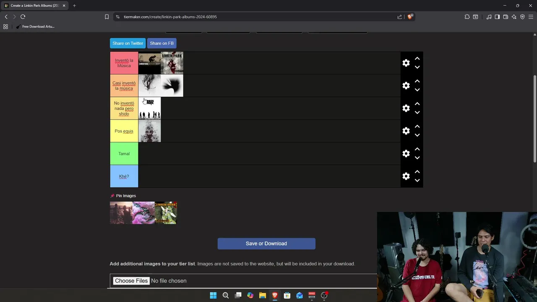Click Share on Twitter button
The image size is (537, 302).
click(x=128, y=43)
